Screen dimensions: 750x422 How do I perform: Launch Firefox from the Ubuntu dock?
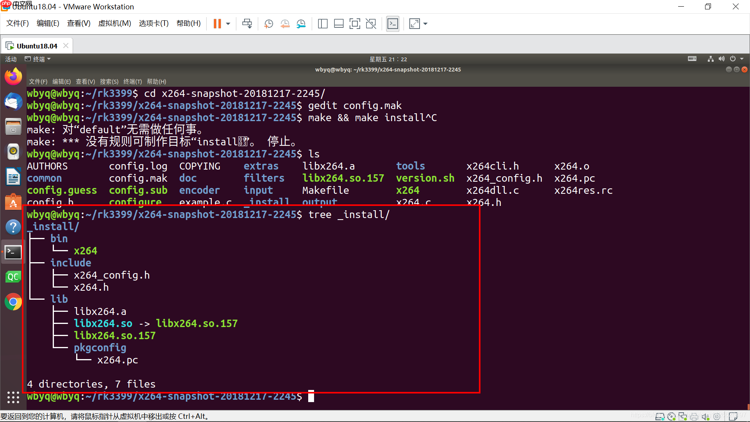coord(13,76)
